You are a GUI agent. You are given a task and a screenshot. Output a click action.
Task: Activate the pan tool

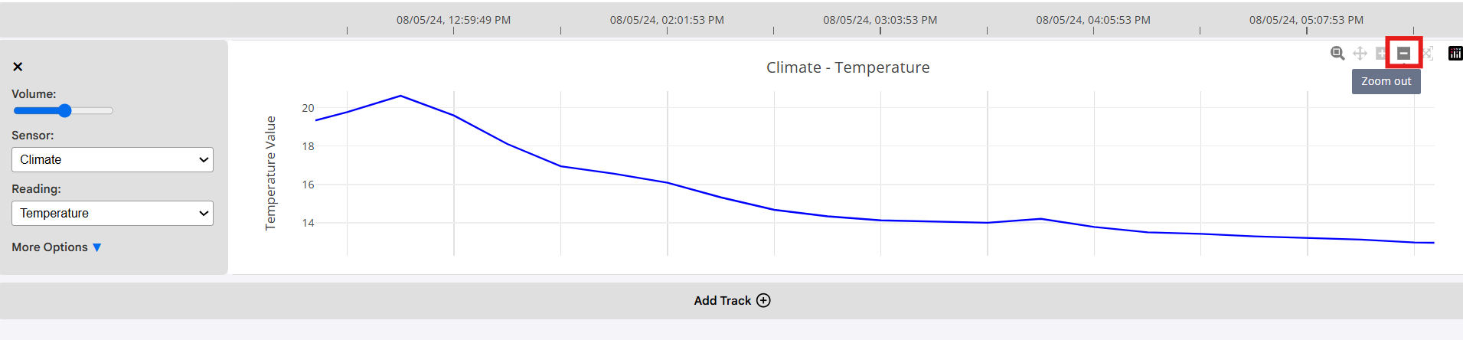[1360, 53]
